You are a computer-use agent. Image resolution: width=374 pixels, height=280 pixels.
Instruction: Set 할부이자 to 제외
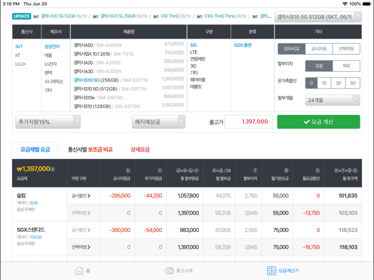click(x=346, y=66)
